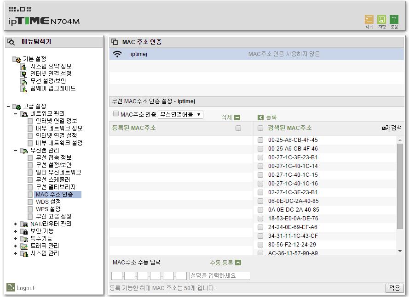Open the 내부 네트워크 정보 menu item
Viewport: 409px width, 297px height.
59,129
